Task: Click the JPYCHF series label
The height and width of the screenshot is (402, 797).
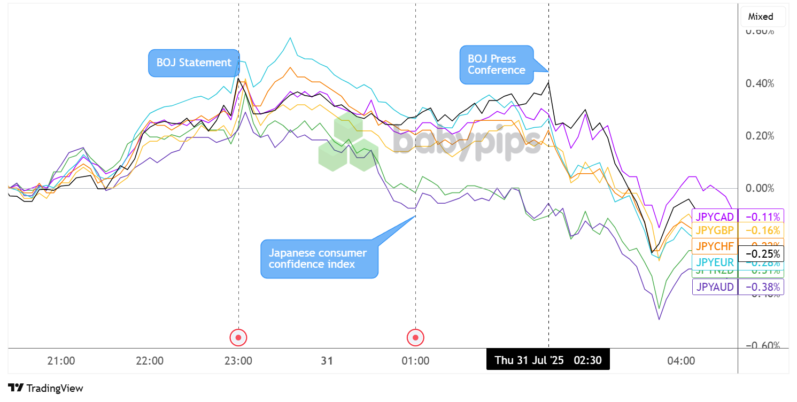Action: pos(715,245)
